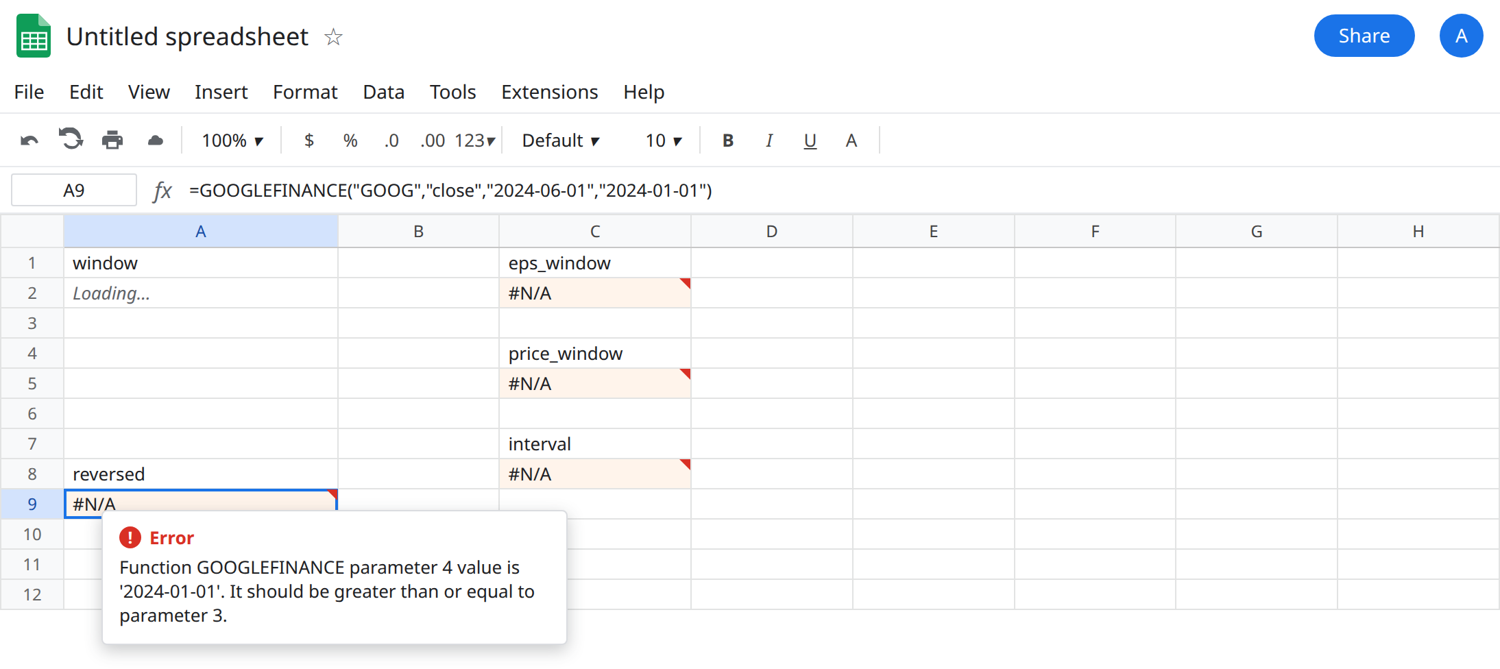Click the redo arrow icon

coord(71,139)
